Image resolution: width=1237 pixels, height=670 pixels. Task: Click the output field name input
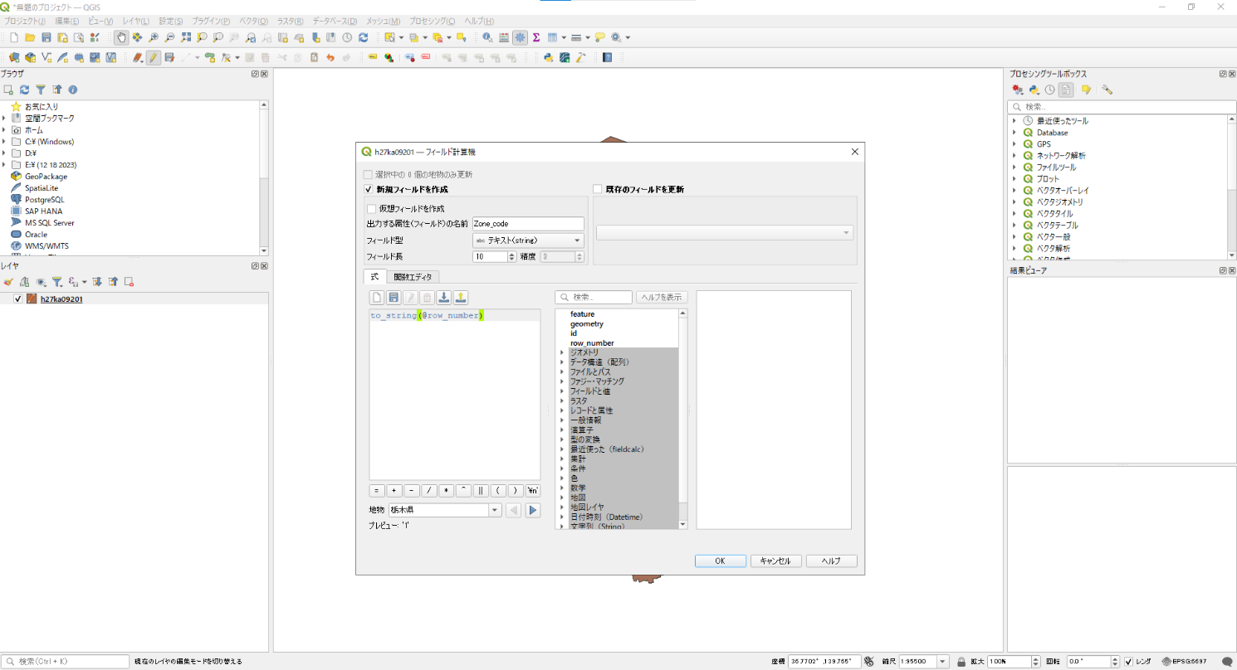(x=528, y=224)
